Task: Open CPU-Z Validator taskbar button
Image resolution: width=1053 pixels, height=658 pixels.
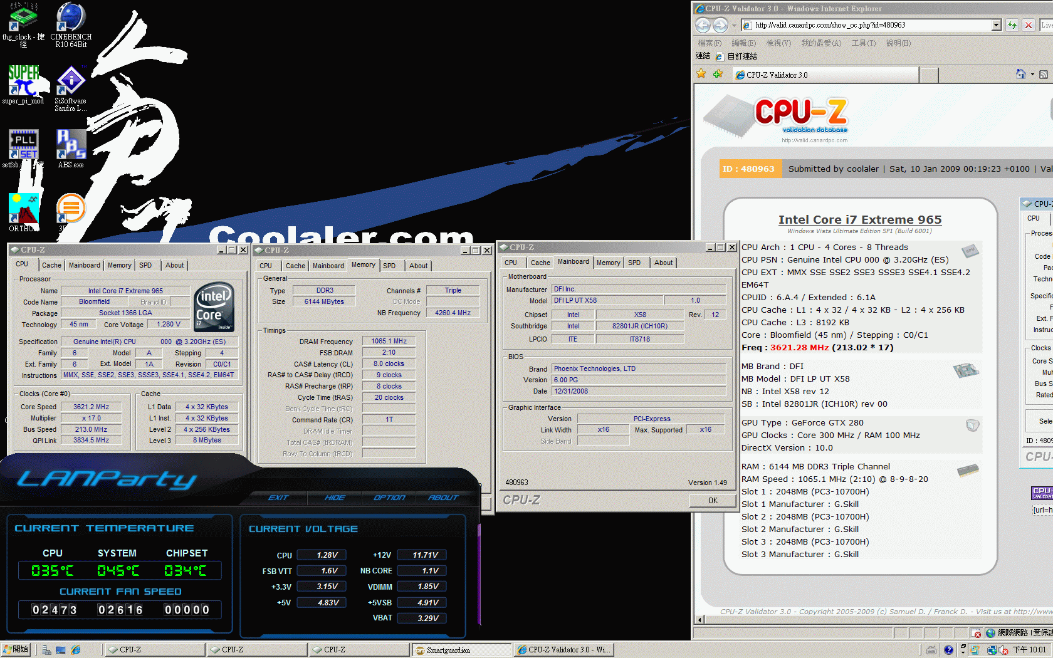Action: 563,650
